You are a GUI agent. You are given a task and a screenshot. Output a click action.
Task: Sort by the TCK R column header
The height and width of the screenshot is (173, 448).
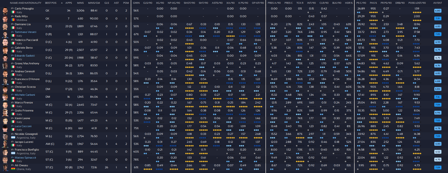tap(300, 3)
